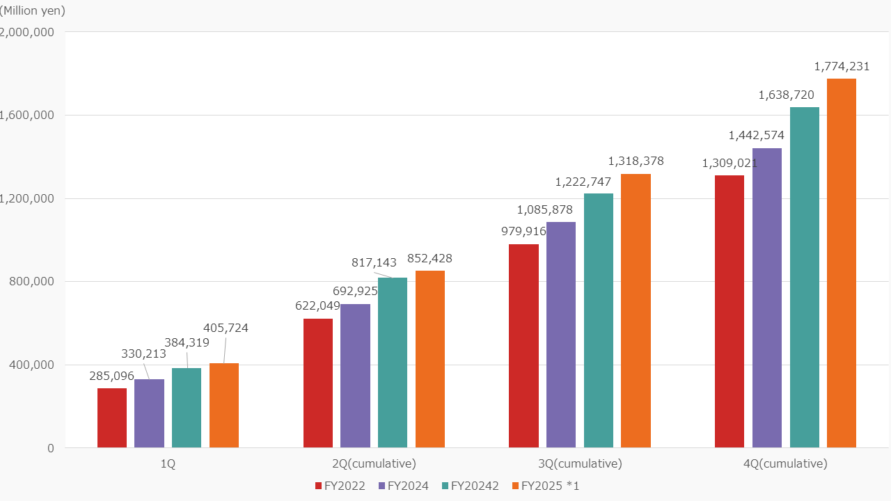Click the data label 405,724

coord(226,328)
